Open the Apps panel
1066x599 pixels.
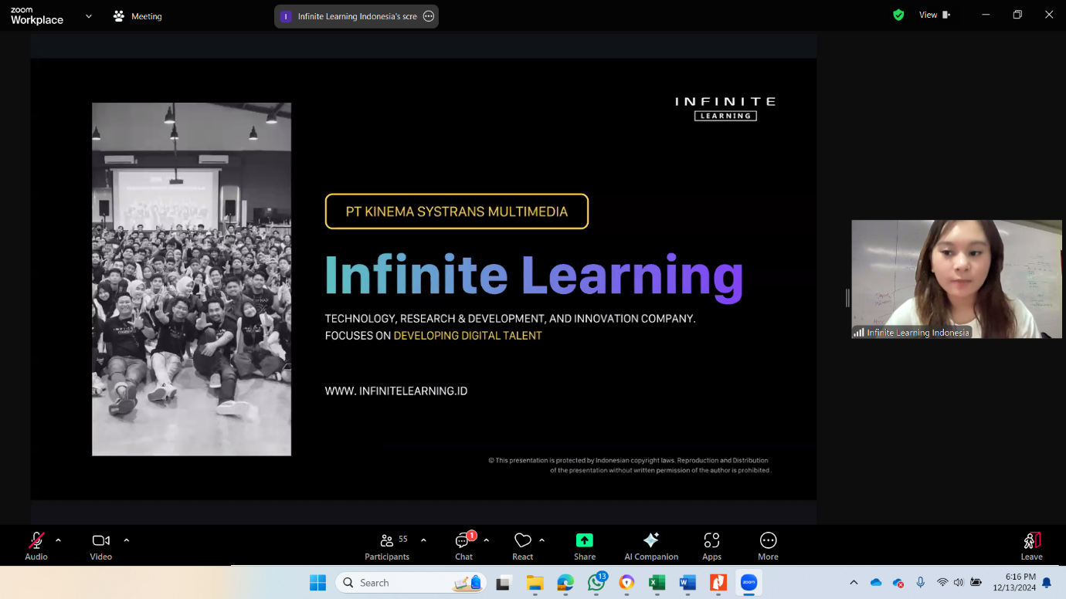click(x=711, y=545)
